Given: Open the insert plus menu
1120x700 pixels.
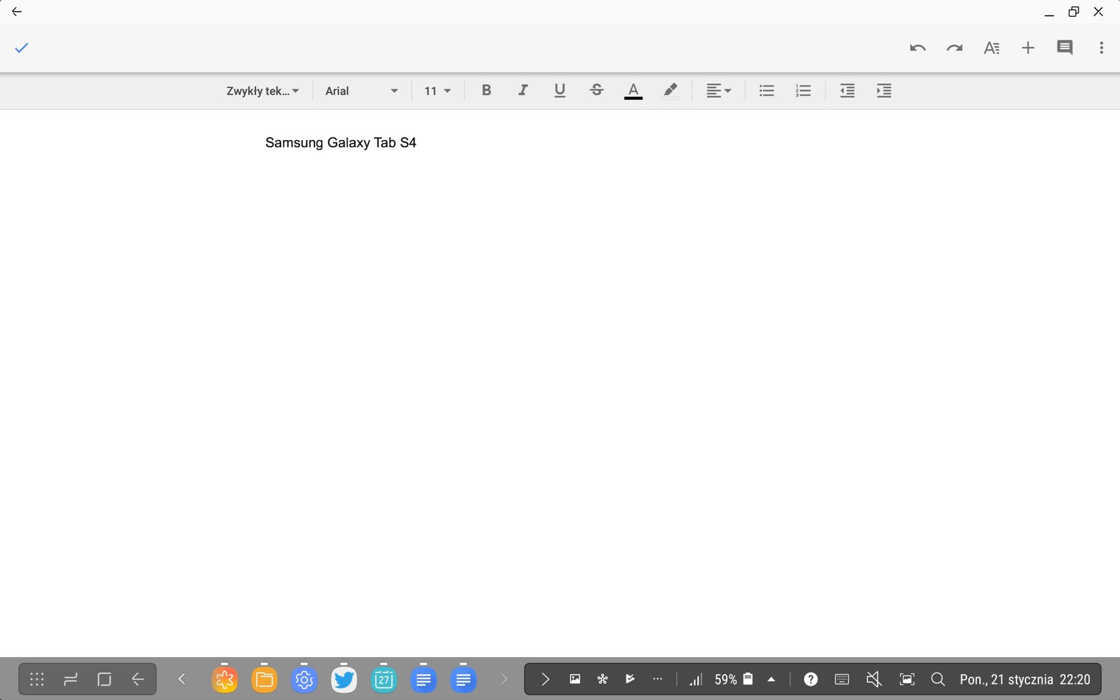Looking at the screenshot, I should [1028, 48].
